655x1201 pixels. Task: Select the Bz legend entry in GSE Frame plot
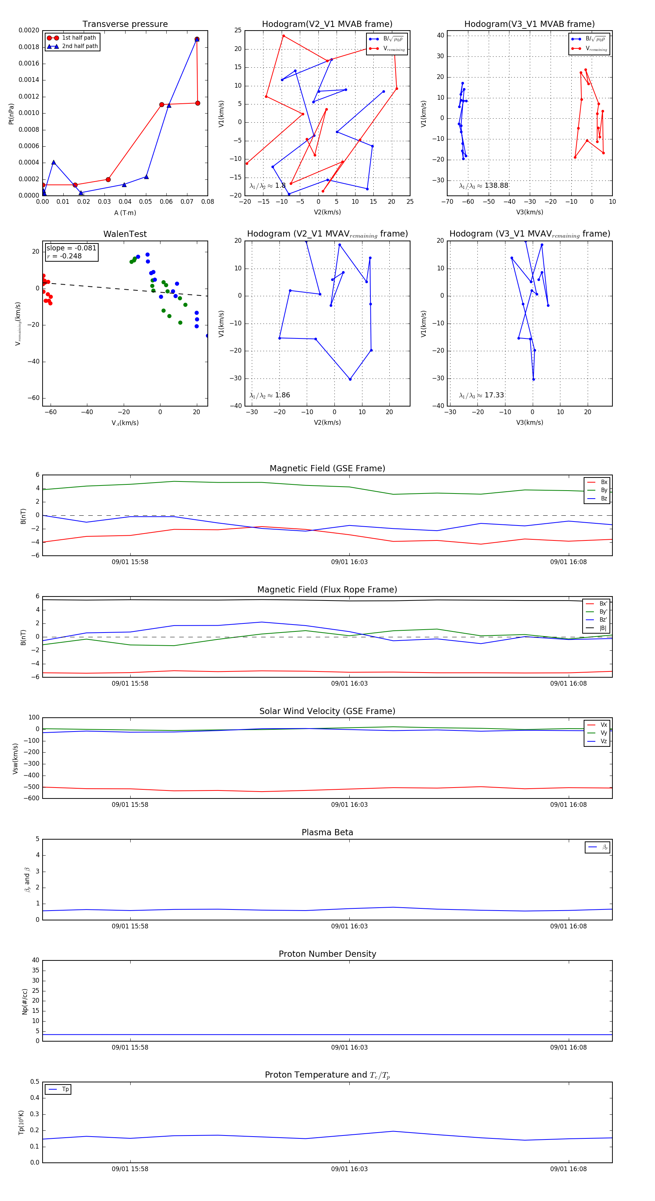coord(597,498)
